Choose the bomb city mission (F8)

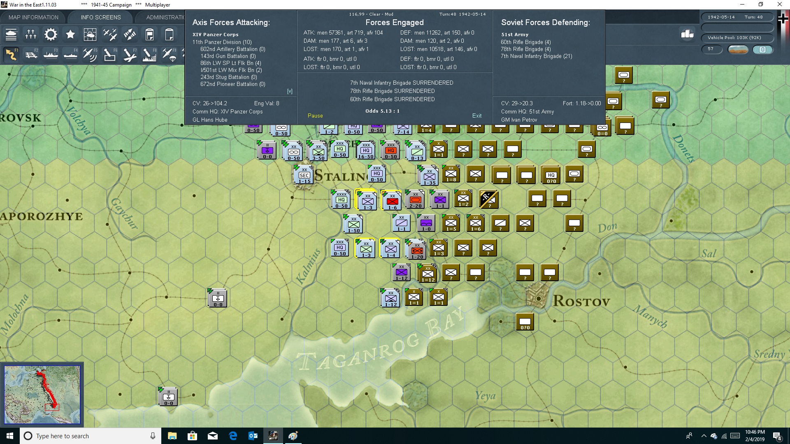149,54
